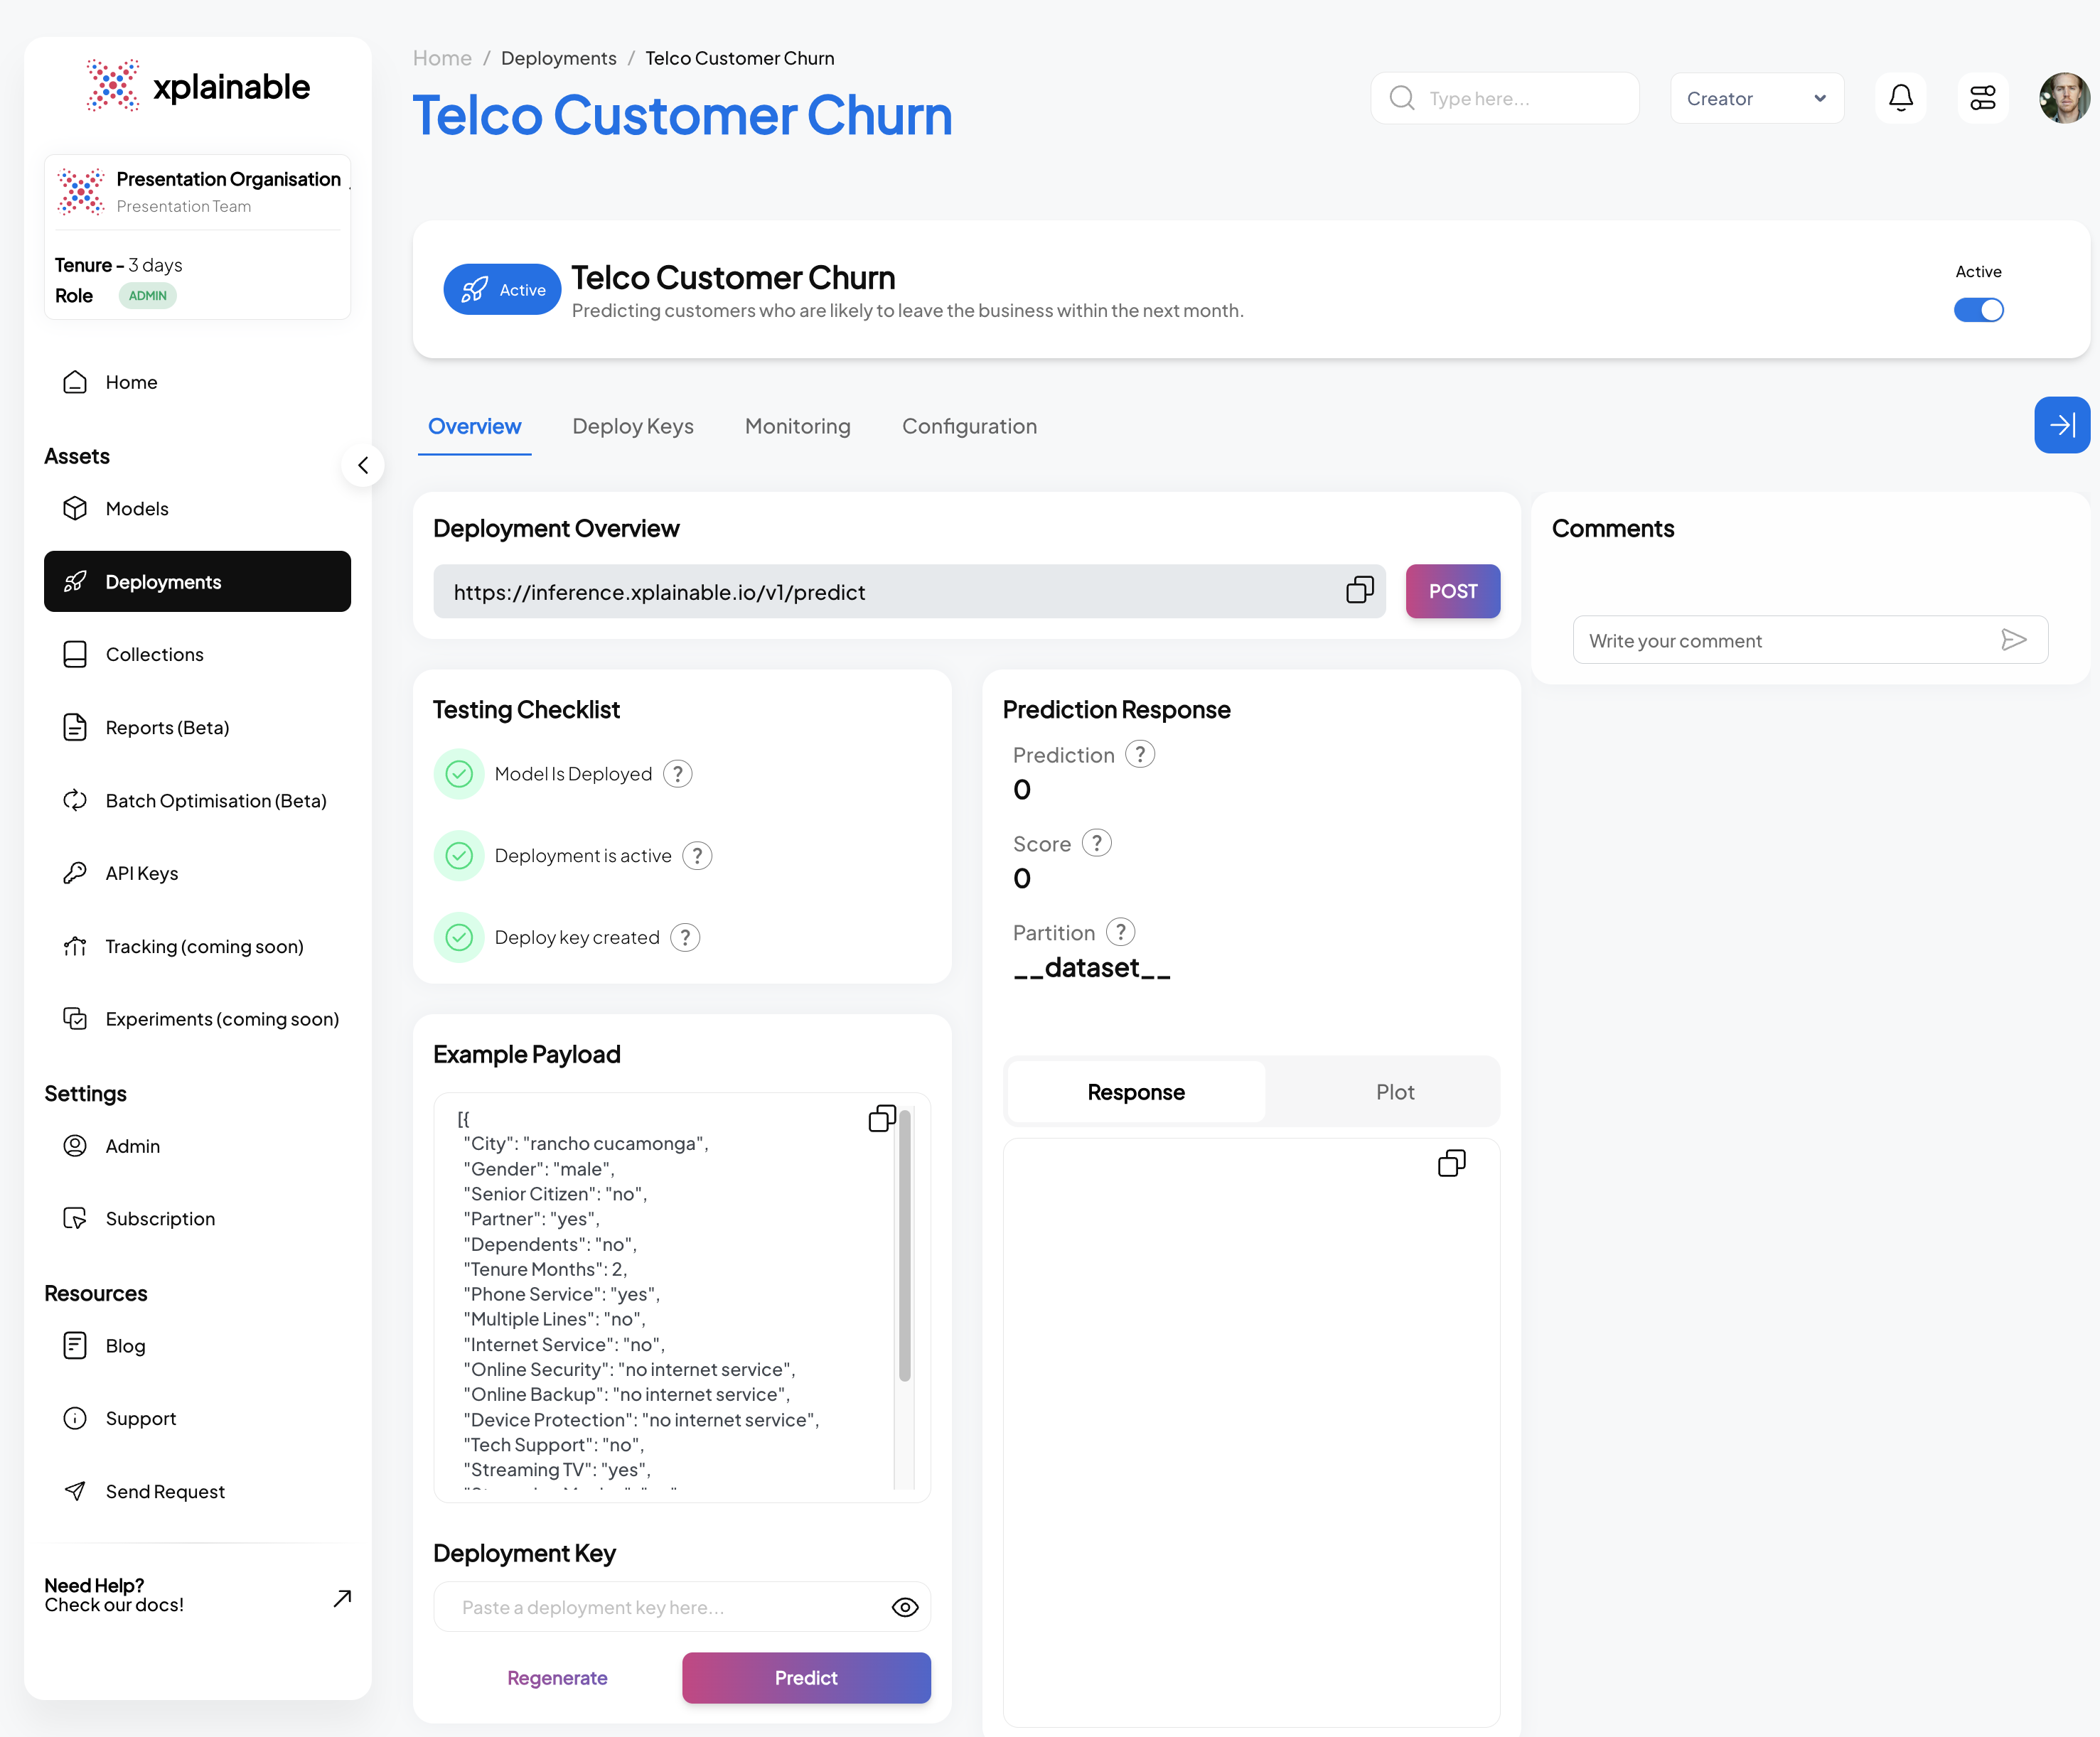
Task: Collapse the comments panel with arrow button
Action: click(2061, 425)
